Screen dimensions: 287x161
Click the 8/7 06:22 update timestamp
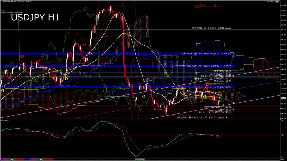[x=277, y=2]
